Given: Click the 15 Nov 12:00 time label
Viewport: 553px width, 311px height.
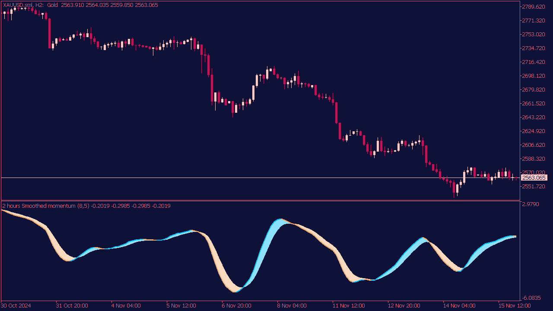Looking at the screenshot, I should click(x=515, y=306).
